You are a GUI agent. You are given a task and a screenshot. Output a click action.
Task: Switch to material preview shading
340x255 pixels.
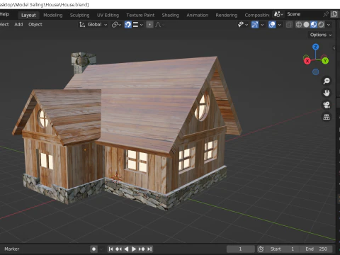(314, 25)
